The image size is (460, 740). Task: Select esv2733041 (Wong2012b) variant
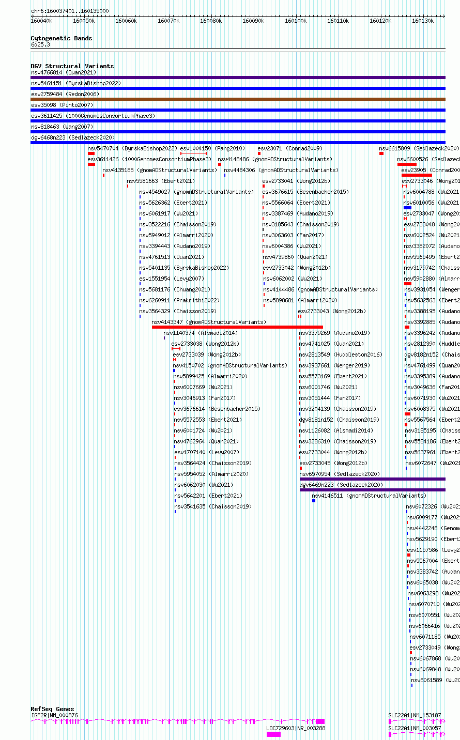296,181
